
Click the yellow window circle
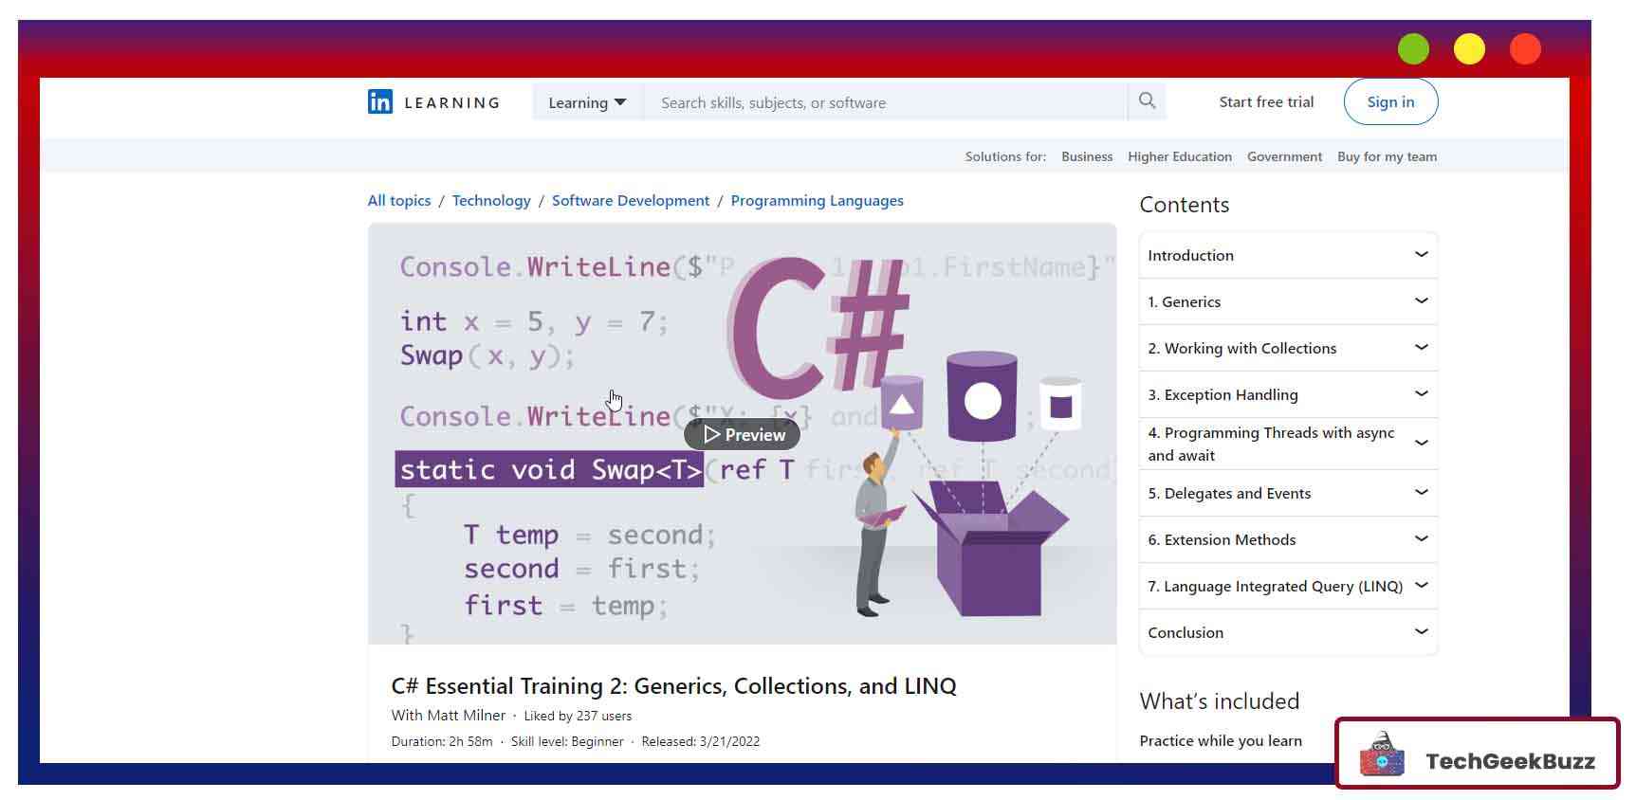(x=1469, y=49)
